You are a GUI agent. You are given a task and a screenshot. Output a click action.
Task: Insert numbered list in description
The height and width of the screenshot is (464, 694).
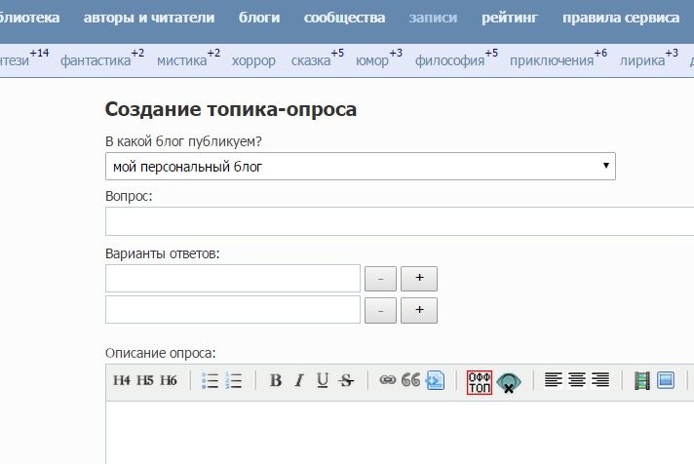click(233, 381)
